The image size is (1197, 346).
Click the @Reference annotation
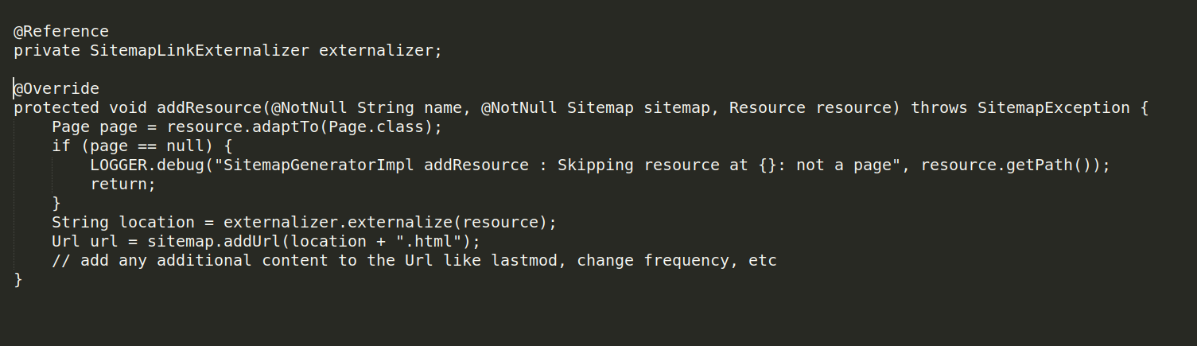(61, 32)
